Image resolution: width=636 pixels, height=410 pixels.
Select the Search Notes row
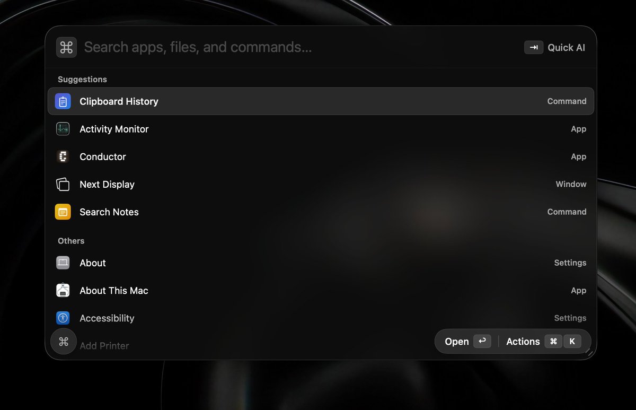321,212
